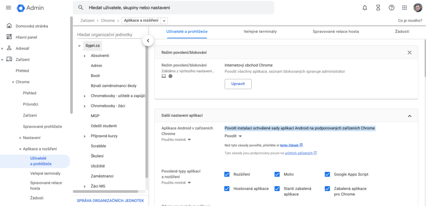
Task: Open the Povolit dropdown
Action: [233, 136]
